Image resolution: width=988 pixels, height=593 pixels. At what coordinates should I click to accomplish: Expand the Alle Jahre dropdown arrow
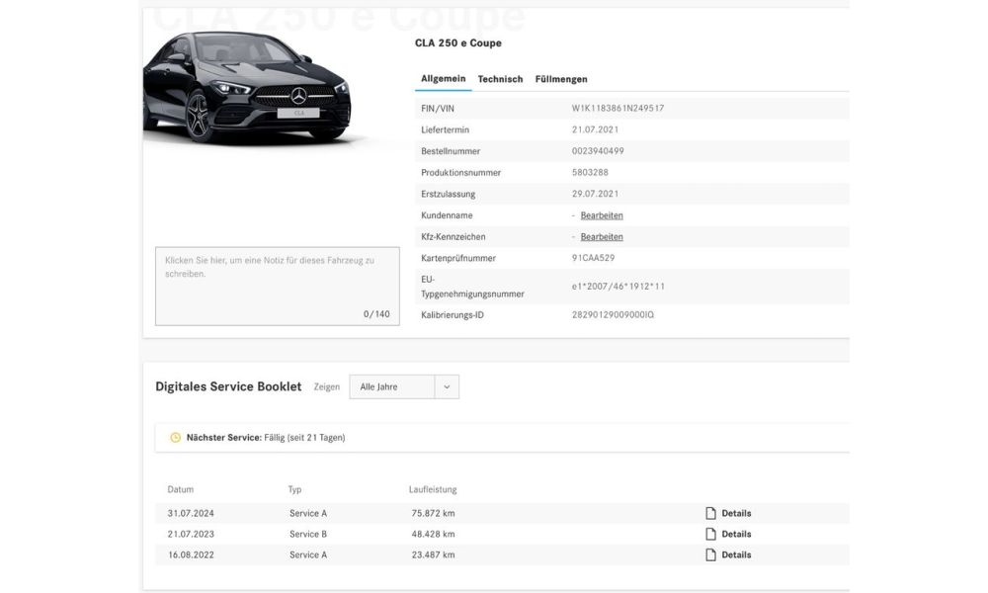click(447, 386)
